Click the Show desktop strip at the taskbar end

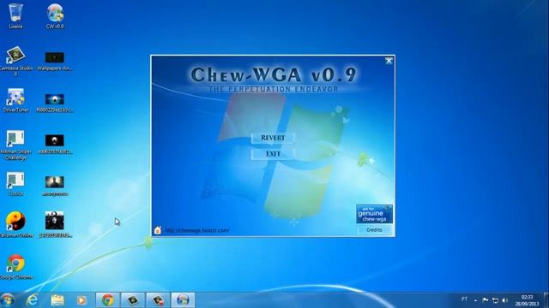tap(546, 300)
